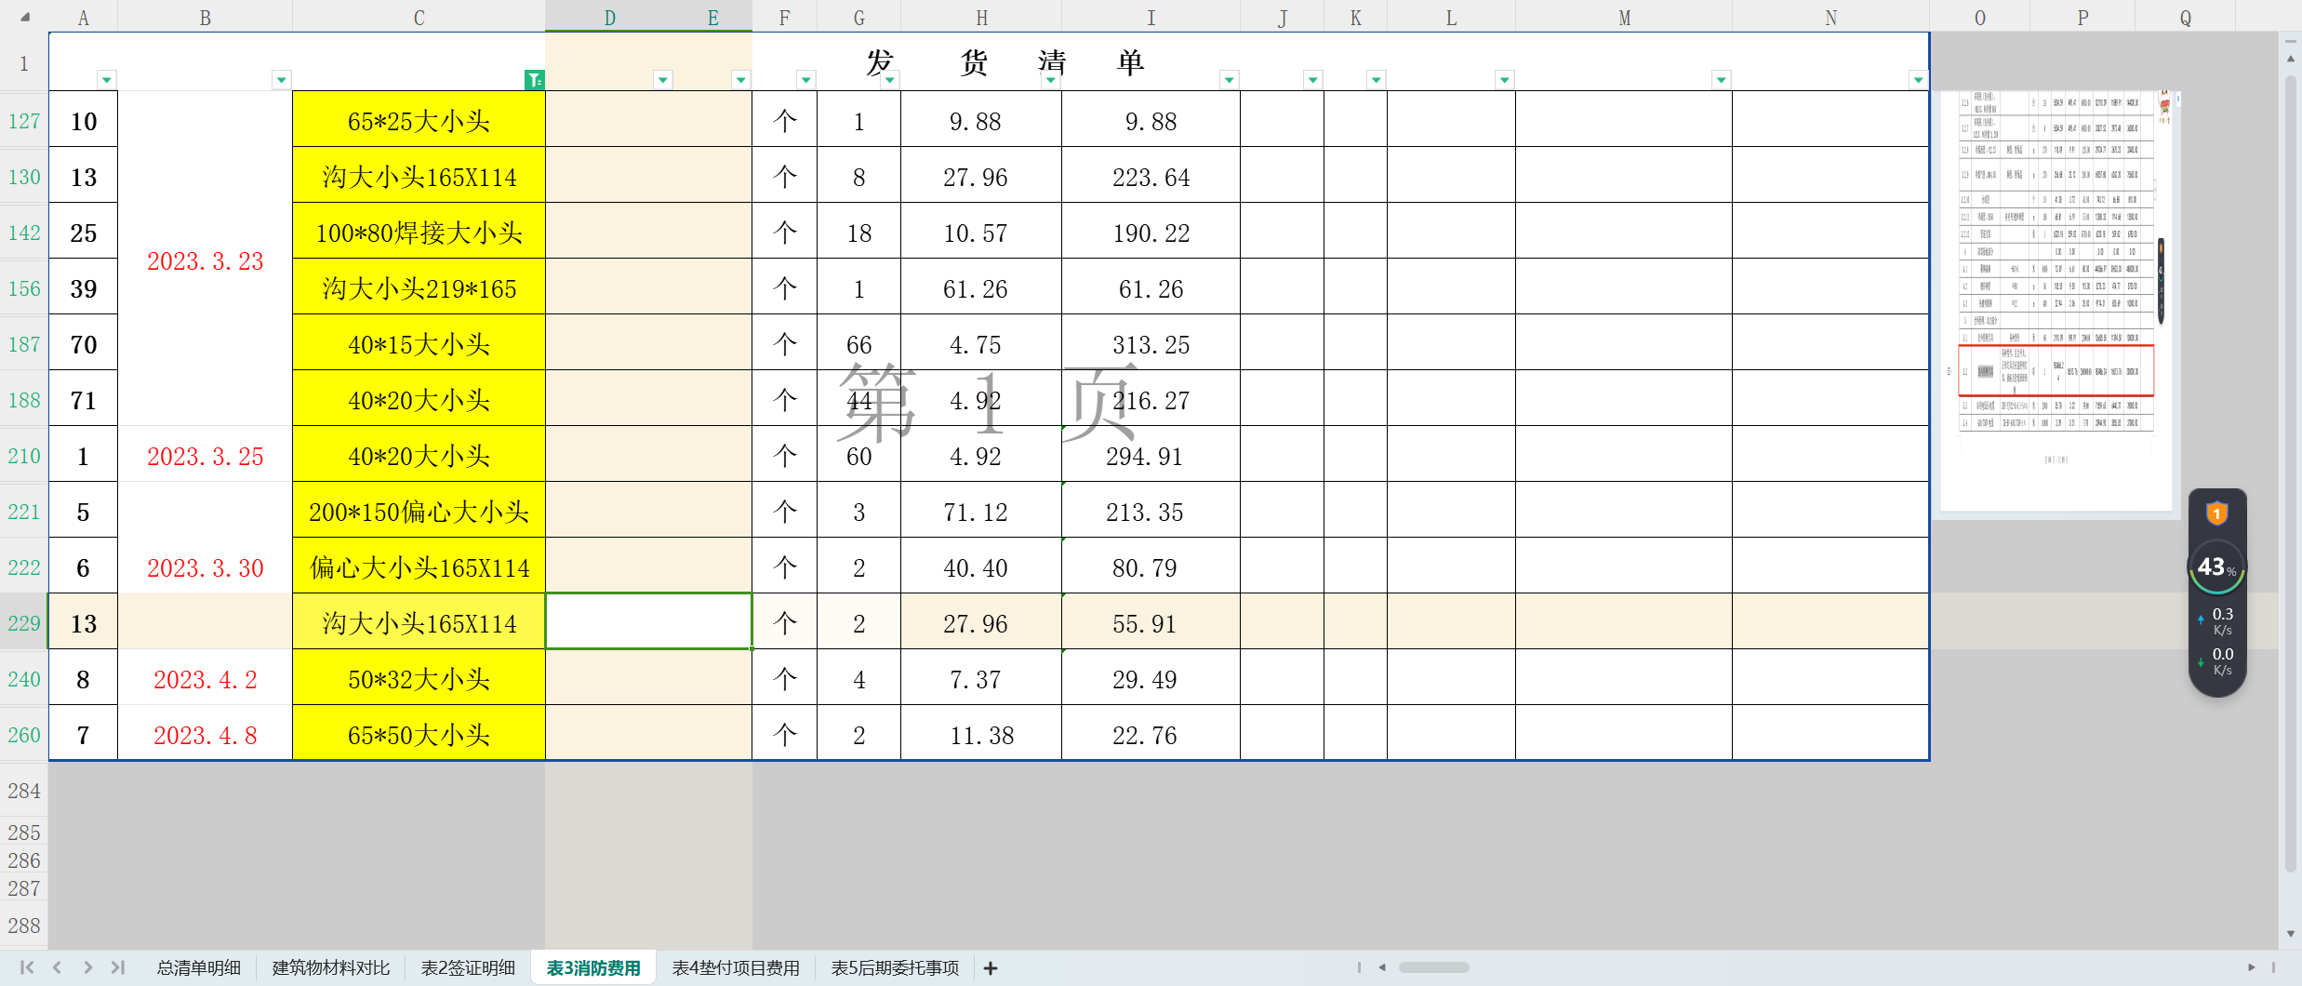The width and height of the screenshot is (2302, 986).
Task: Click the vertical scrollbar down arrow
Action: (x=2290, y=934)
